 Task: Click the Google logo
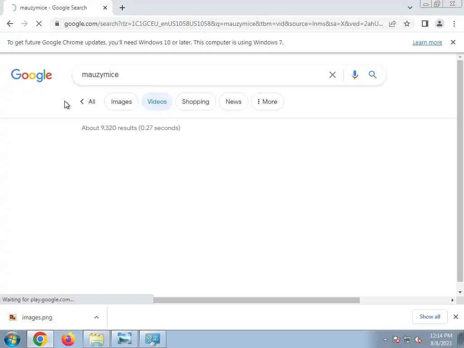(x=31, y=75)
